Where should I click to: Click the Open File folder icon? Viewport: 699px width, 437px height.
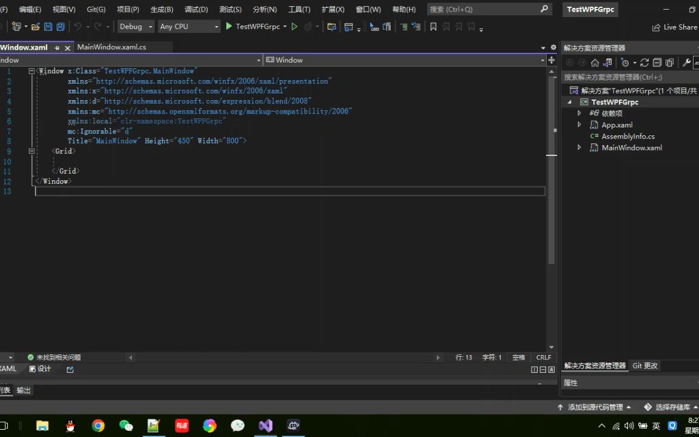(36, 27)
